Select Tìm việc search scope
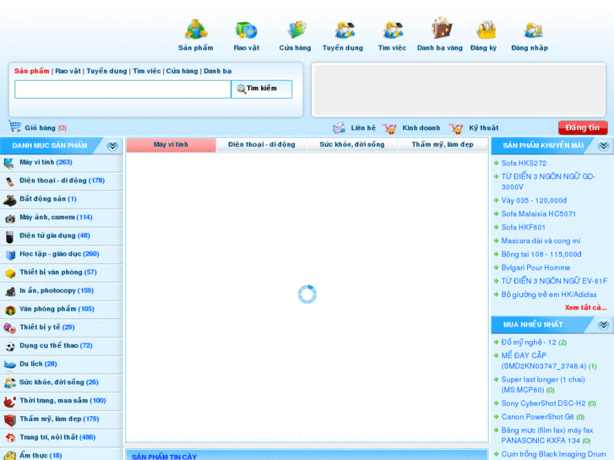 146,71
